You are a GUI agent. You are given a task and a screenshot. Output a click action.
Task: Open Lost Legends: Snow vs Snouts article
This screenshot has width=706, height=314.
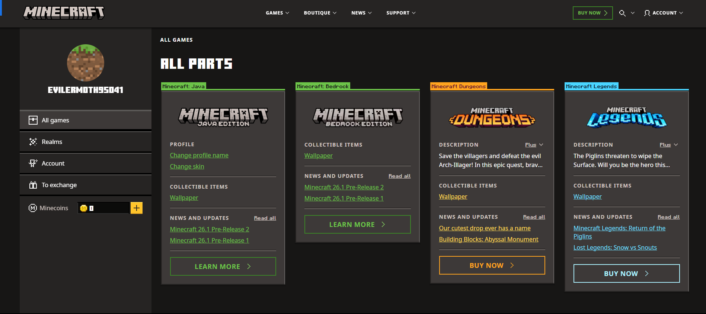click(x=615, y=247)
